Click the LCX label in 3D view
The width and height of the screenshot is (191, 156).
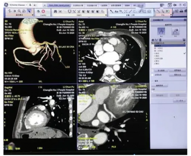(x=67, y=67)
